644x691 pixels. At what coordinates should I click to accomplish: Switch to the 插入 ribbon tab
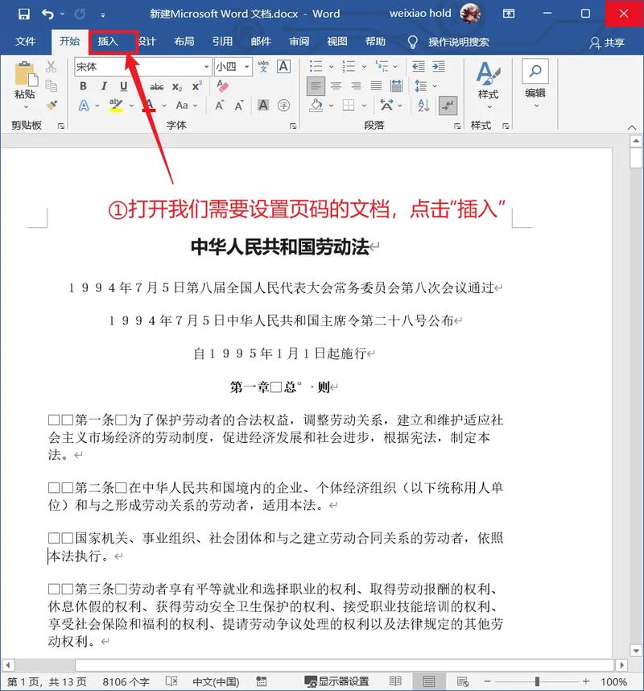point(114,42)
